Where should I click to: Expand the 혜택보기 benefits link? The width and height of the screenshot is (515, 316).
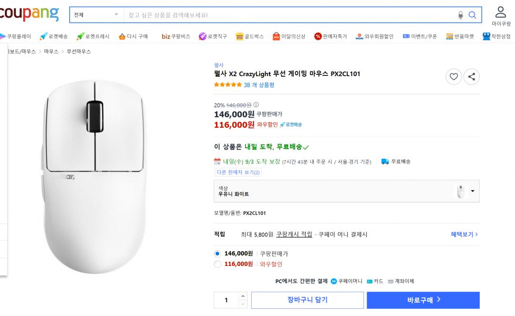[464, 234]
